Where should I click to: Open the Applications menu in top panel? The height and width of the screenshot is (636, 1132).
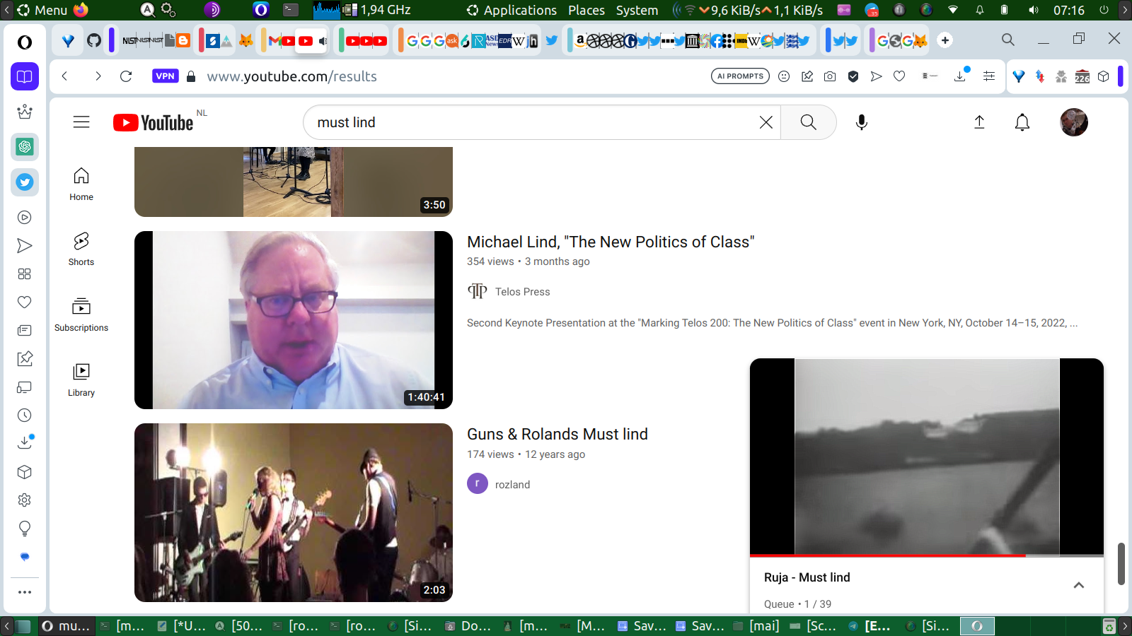pyautogui.click(x=512, y=10)
